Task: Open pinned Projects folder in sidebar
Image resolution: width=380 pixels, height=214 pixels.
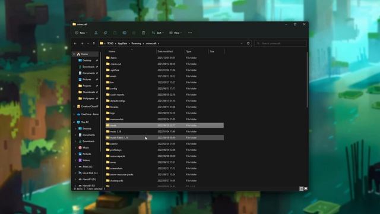Action: point(87,86)
